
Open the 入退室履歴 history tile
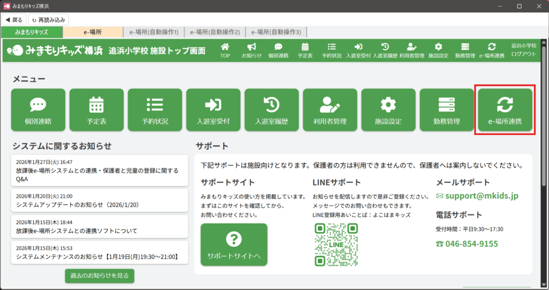tap(271, 110)
